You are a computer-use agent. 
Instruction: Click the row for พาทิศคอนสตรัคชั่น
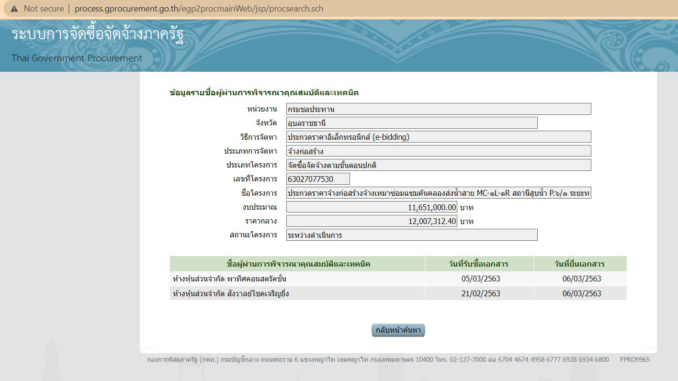[x=297, y=279]
